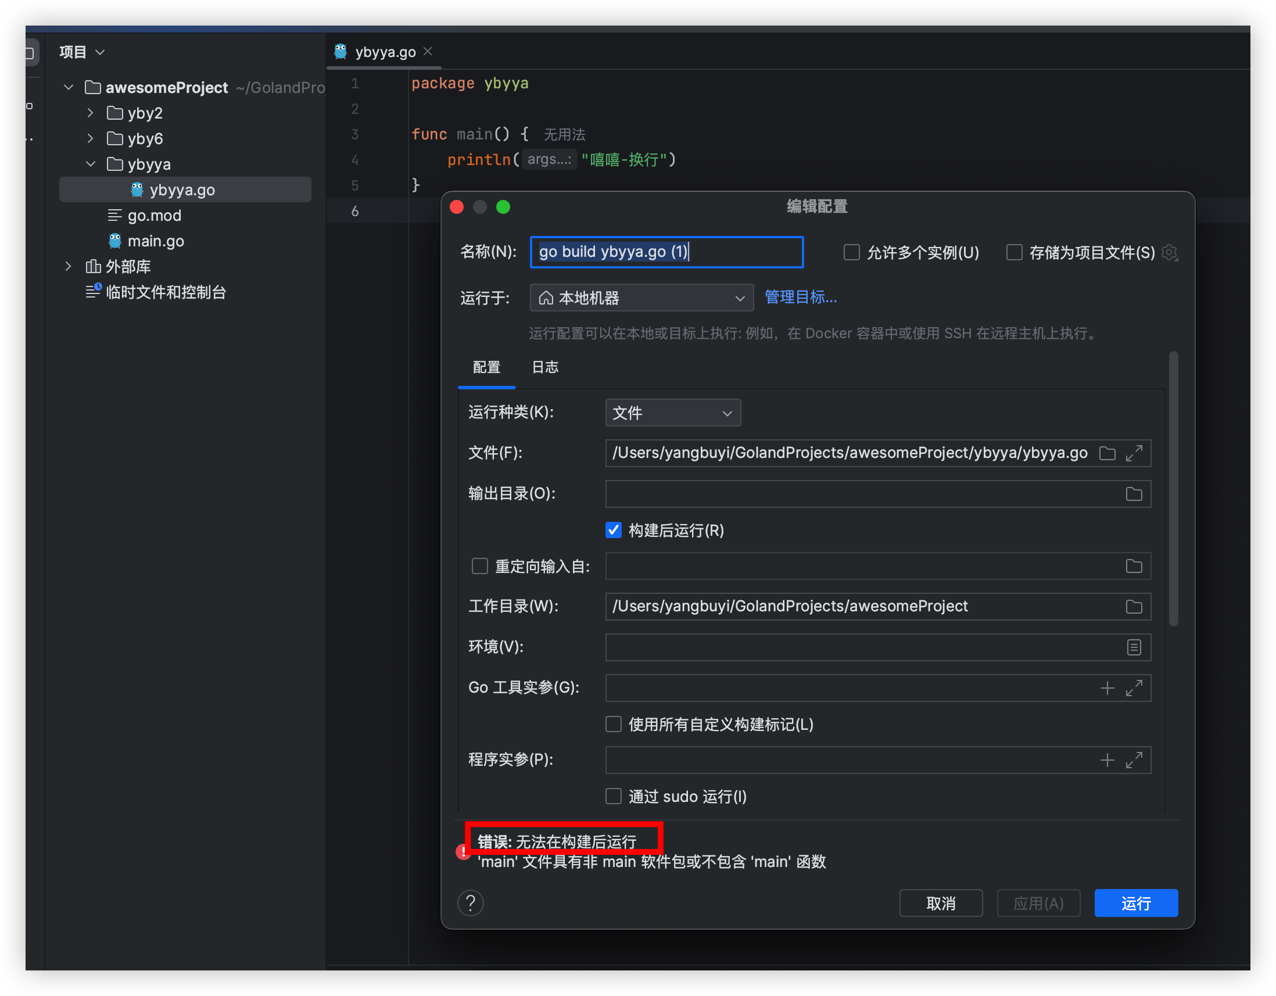
Task: Open the 项目 view dropdown
Action: tap(82, 52)
